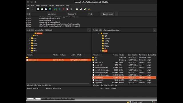This screenshot has width=183, height=103.
Task: Open the Help menu
Action: [x=67, y=5]
